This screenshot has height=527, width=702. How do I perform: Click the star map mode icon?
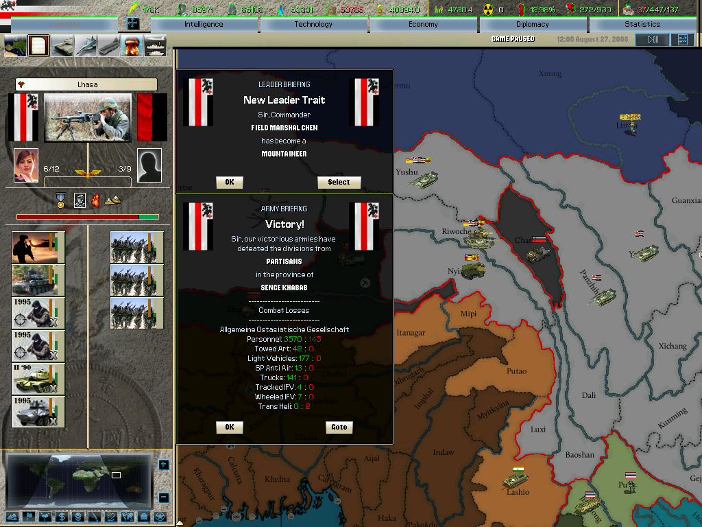coord(160,516)
